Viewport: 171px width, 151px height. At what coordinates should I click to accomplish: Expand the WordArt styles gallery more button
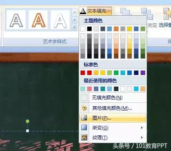pyautogui.click(x=74, y=27)
